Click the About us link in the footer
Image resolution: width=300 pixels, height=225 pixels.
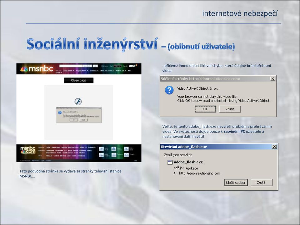coord(49,156)
